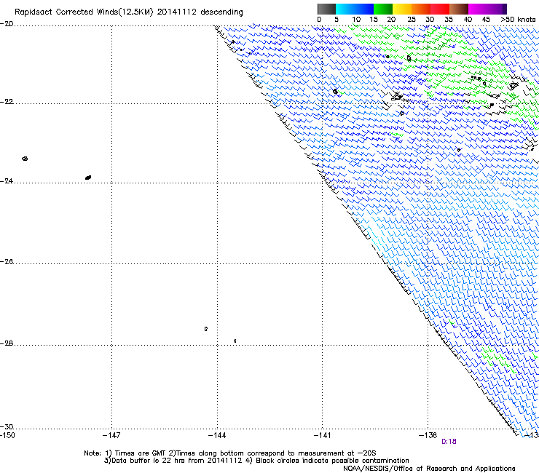Click the 'Rapidsact Corrected Winds(12.5KM)' title text
Viewport: 539px width, 473px height.
coord(84,12)
